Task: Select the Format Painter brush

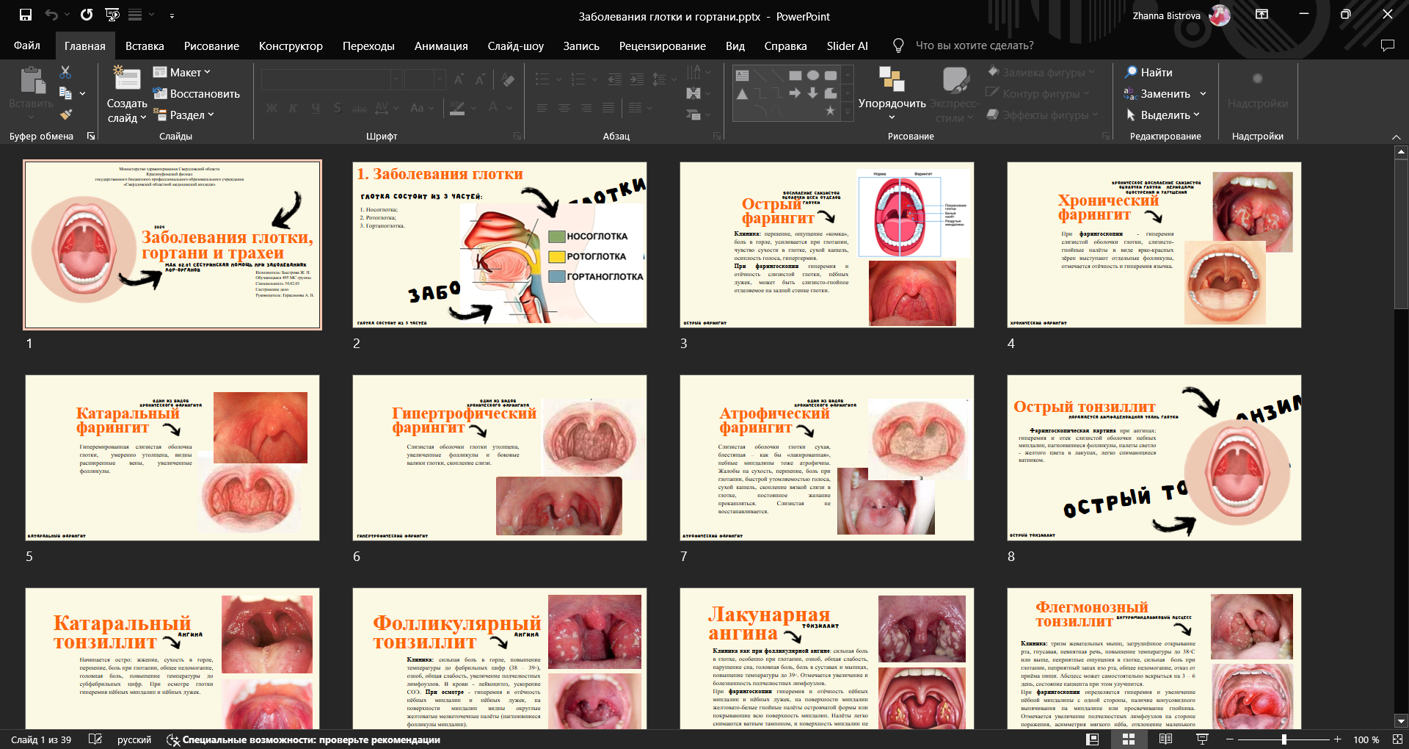Action: pyautogui.click(x=65, y=114)
